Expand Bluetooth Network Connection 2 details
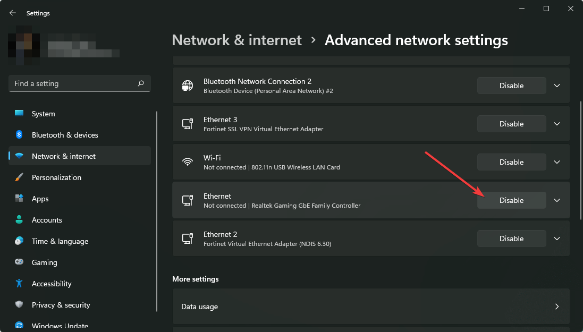583x332 pixels. [556, 86]
